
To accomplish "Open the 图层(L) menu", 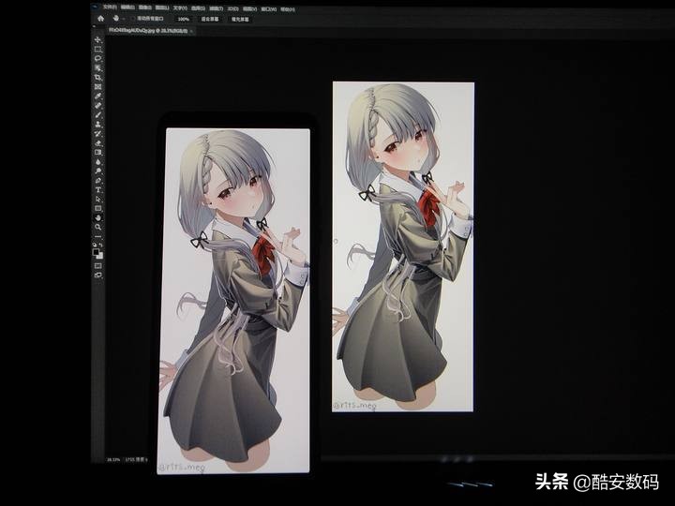I will point(162,8).
